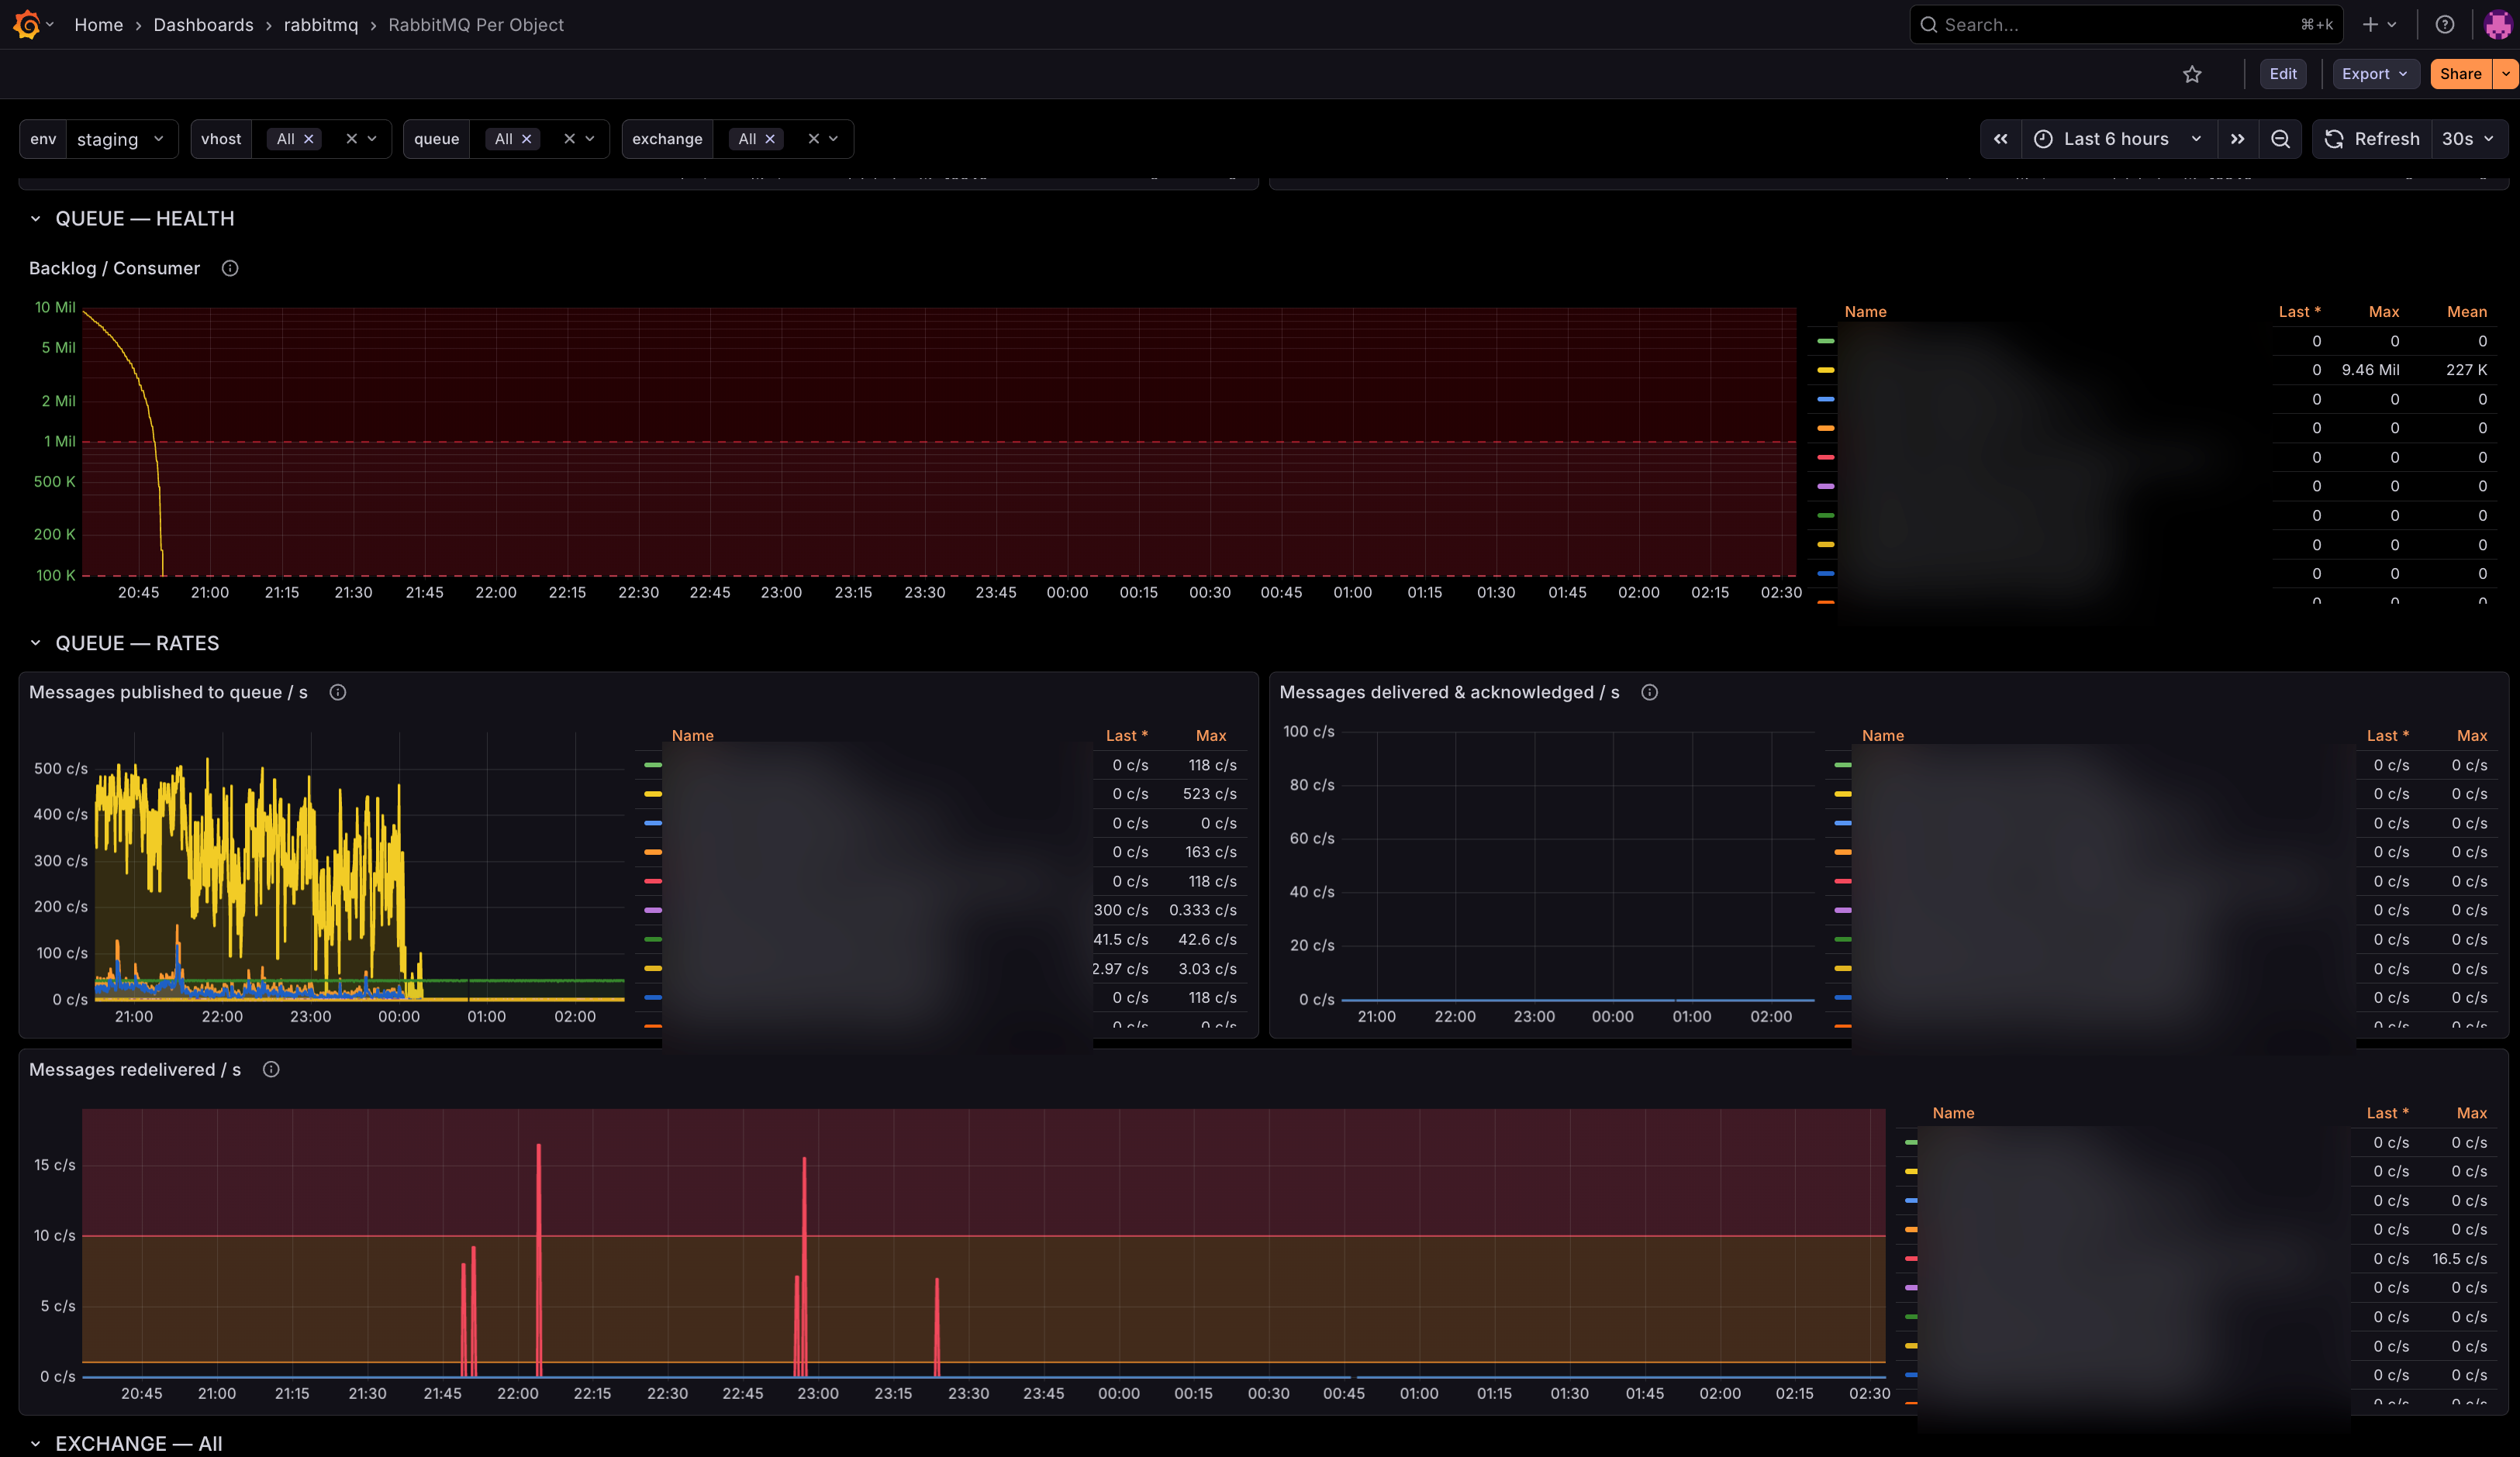Collapse the QUEUE — HEALTH row
The width and height of the screenshot is (2520, 1457).
(x=35, y=219)
